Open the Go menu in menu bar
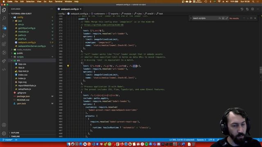 tap(45, 2)
